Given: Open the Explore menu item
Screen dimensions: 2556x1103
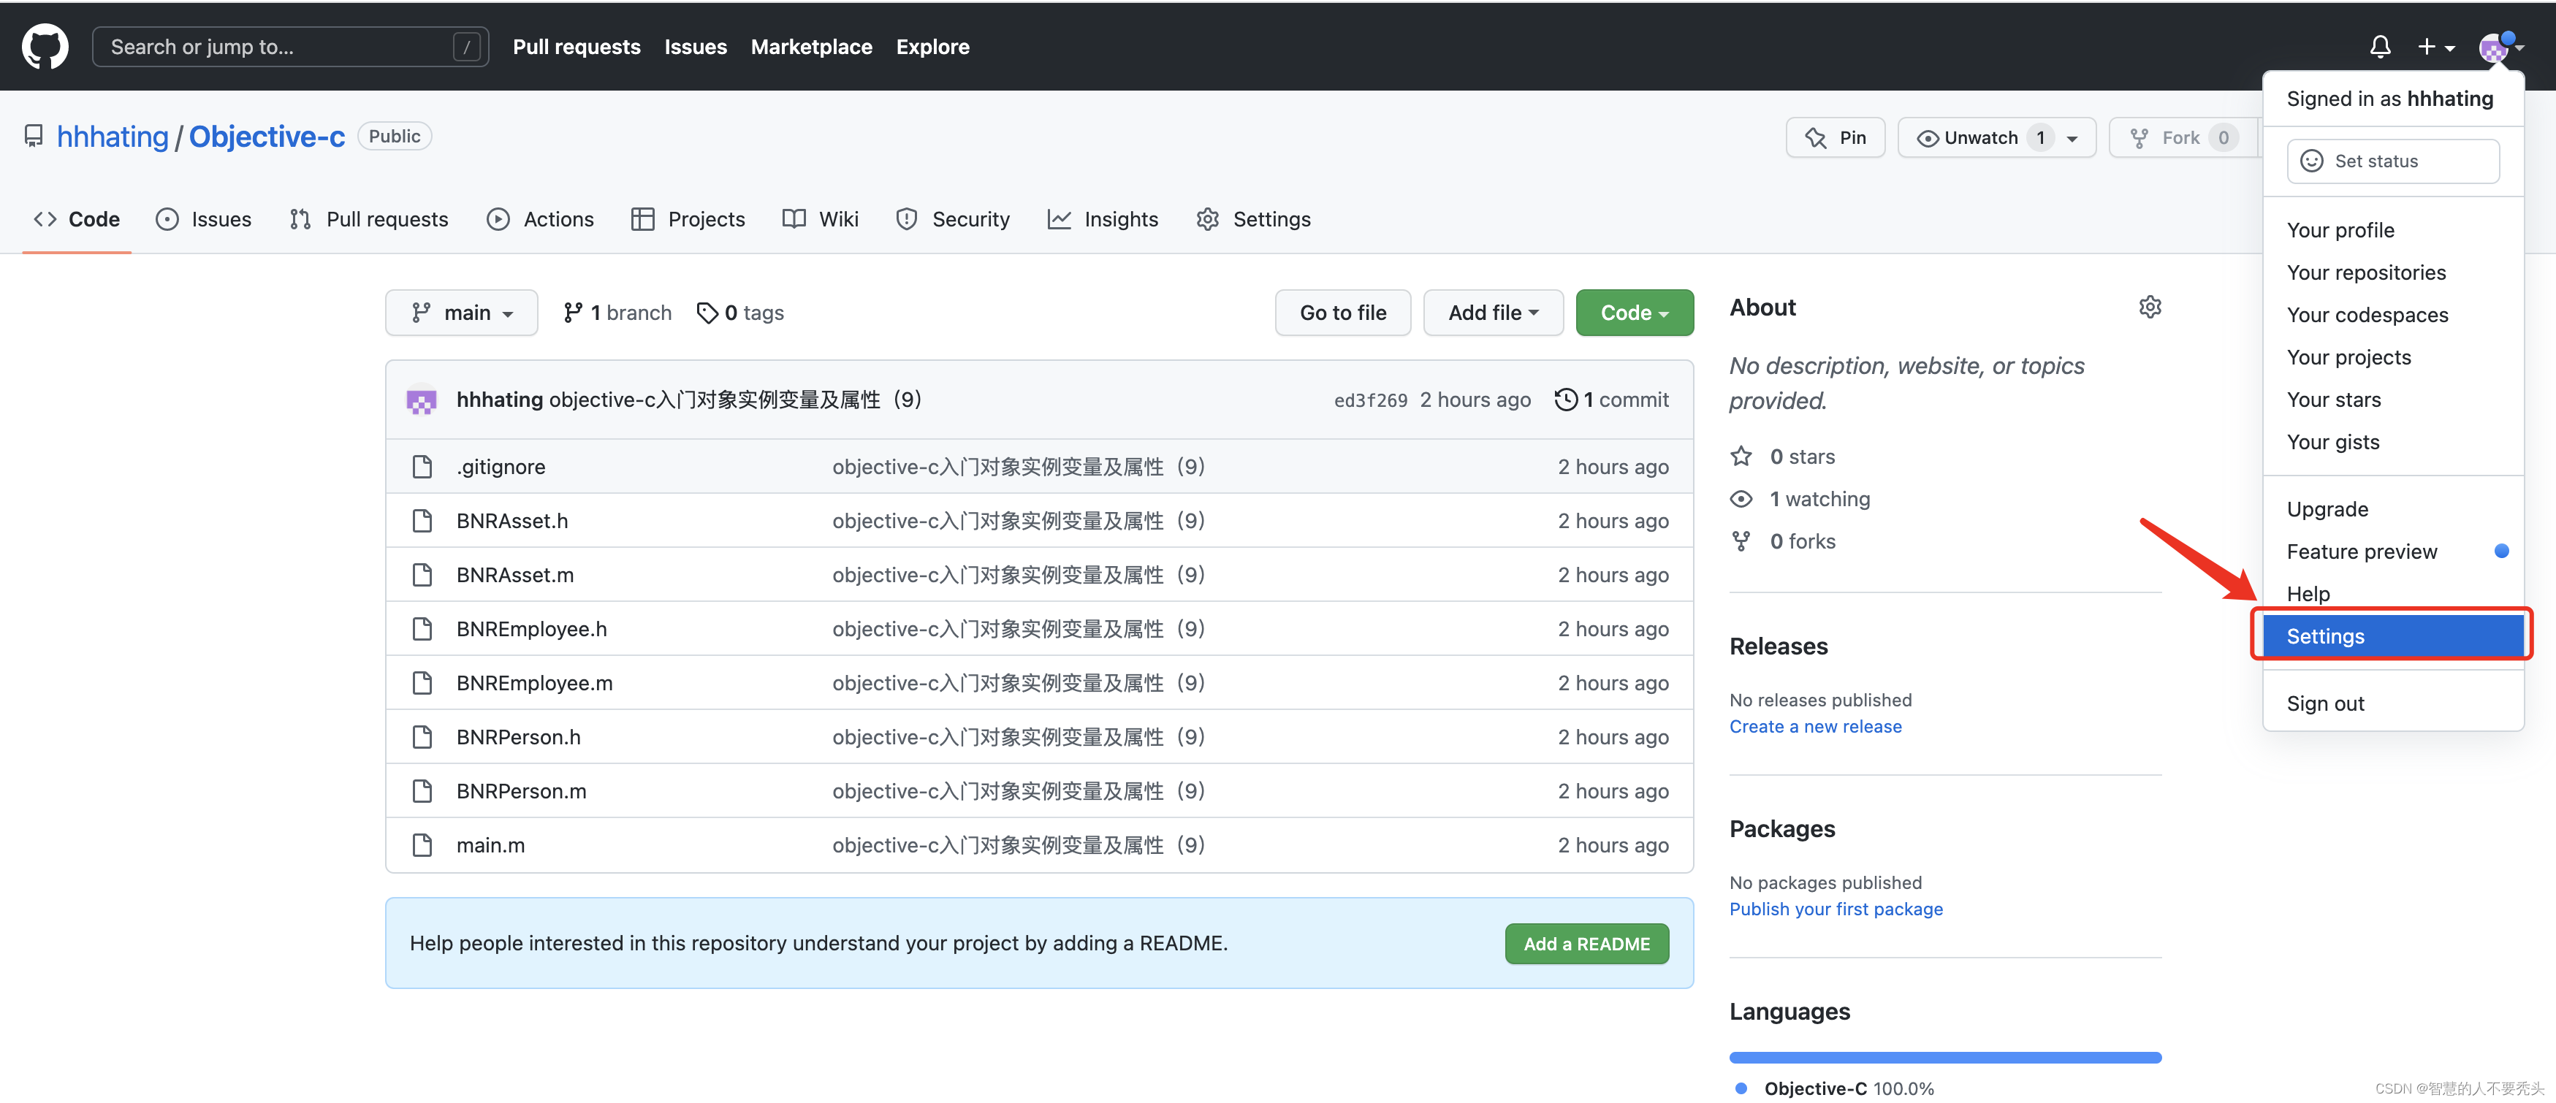Looking at the screenshot, I should [x=932, y=47].
